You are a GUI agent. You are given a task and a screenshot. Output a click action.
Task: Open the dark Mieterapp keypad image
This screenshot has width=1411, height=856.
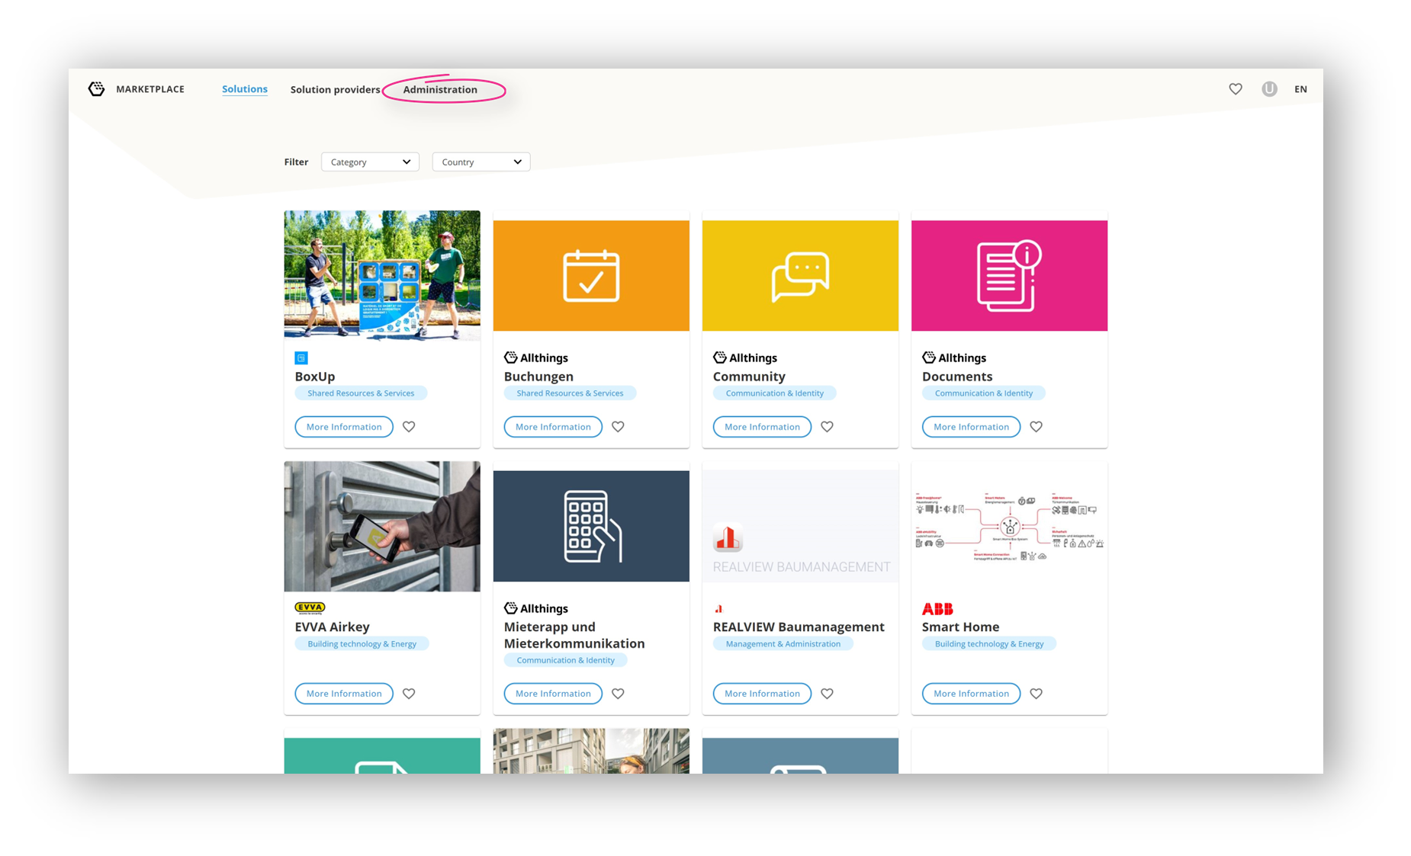(591, 526)
